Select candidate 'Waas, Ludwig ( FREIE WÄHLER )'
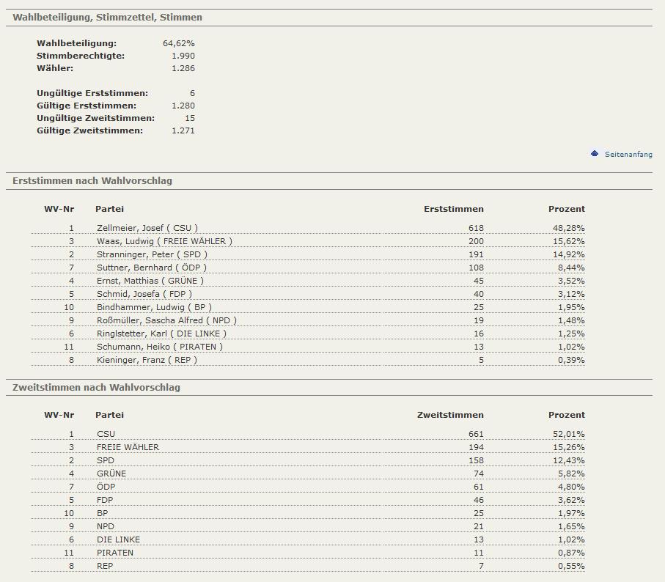This screenshot has width=665, height=582. pyautogui.click(x=164, y=241)
